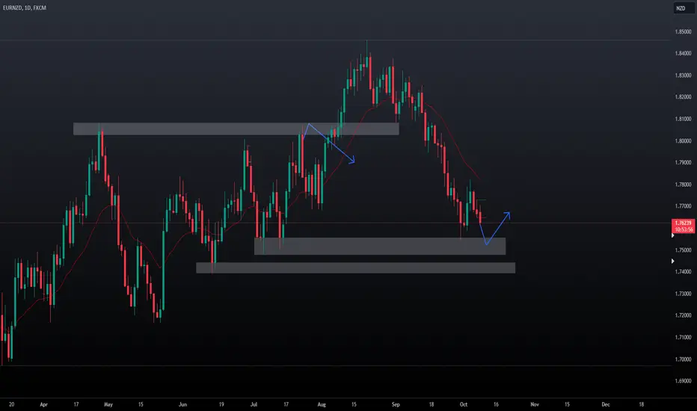Click the price-axis arrow marker near 1.74500
The height and width of the screenshot is (411, 697).
[x=672, y=262]
